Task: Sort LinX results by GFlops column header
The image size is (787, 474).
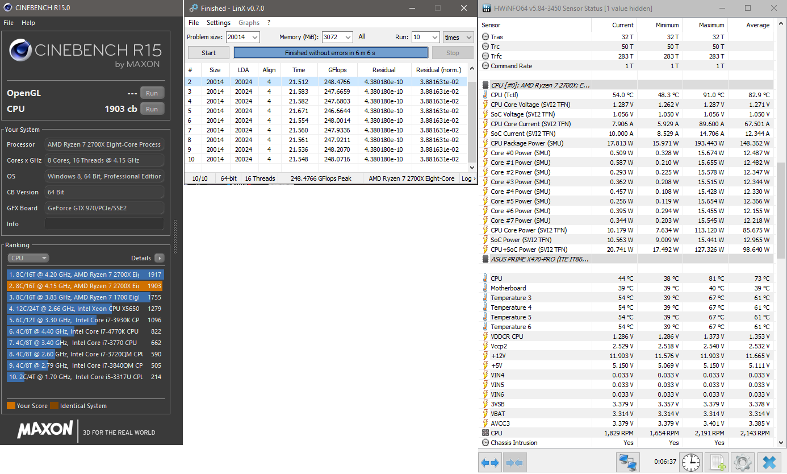Action: 337,70
